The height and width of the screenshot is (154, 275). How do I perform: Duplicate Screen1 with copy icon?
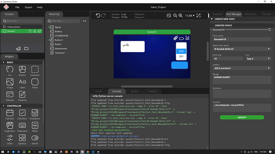click(39, 31)
